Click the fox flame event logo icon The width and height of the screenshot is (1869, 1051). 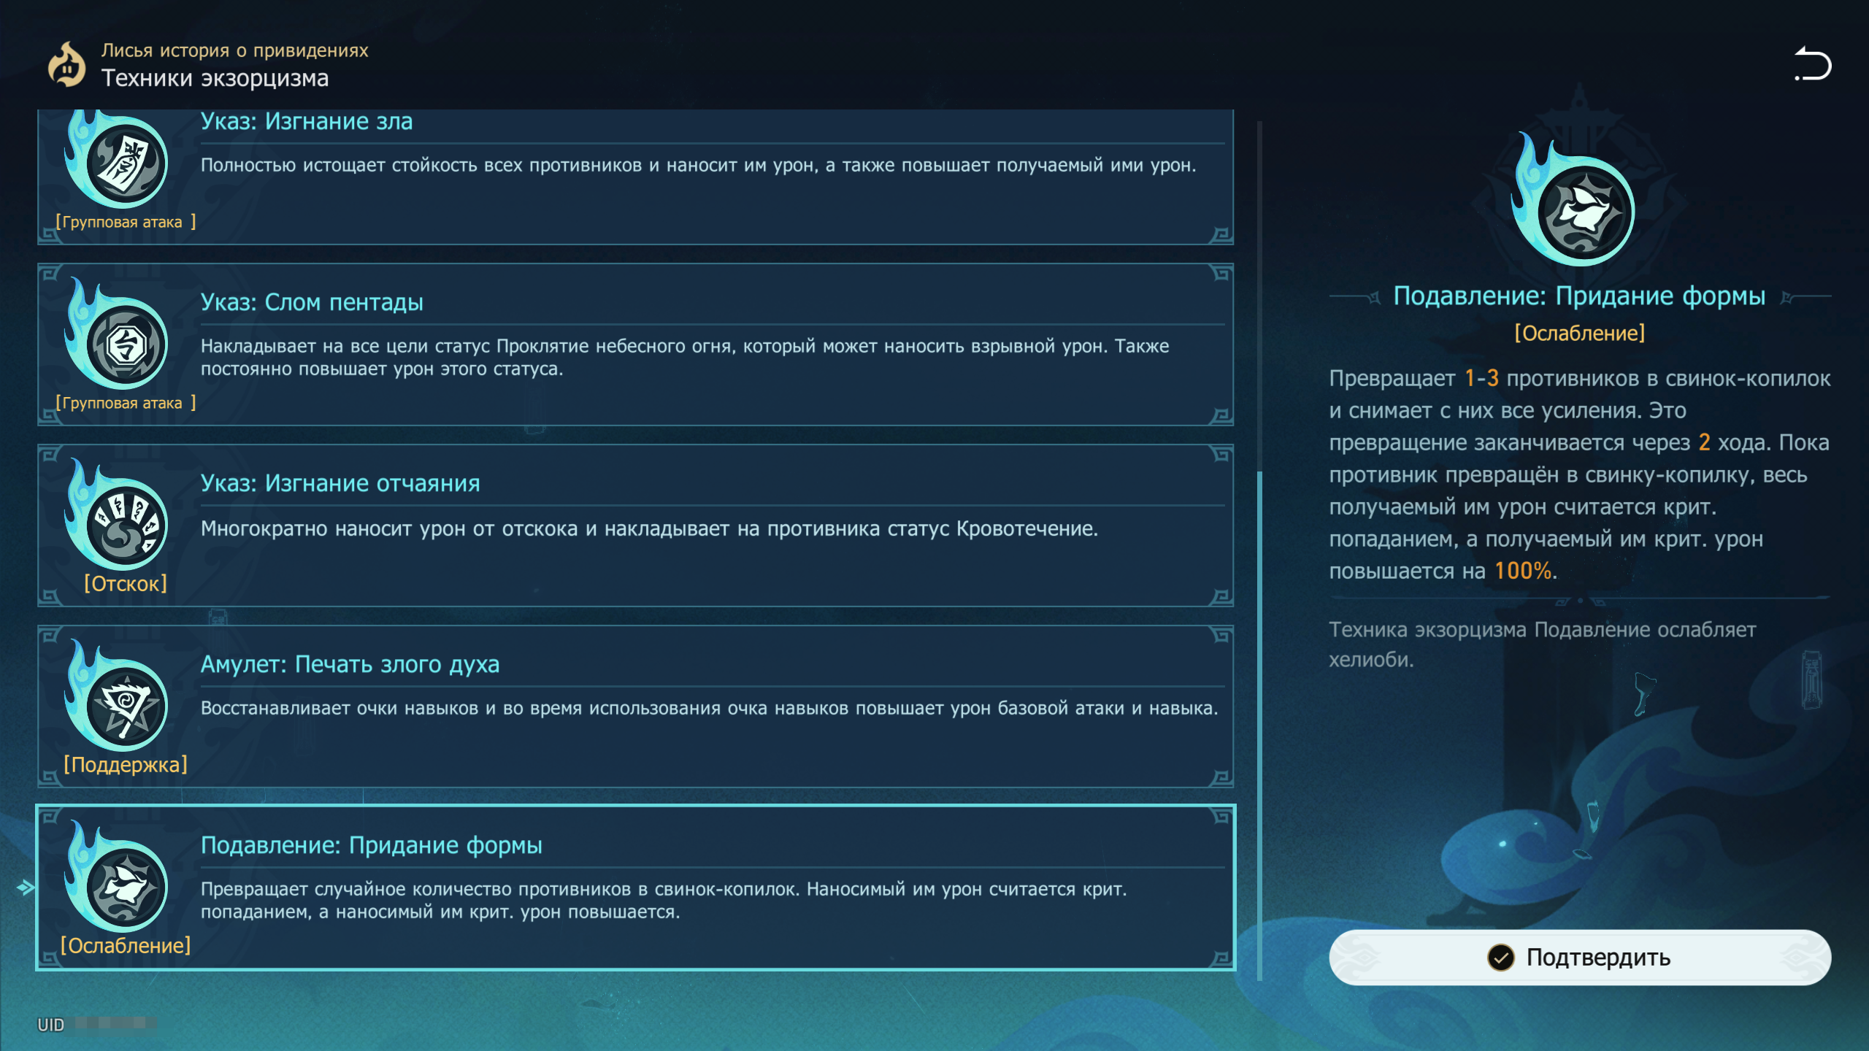pos(66,66)
